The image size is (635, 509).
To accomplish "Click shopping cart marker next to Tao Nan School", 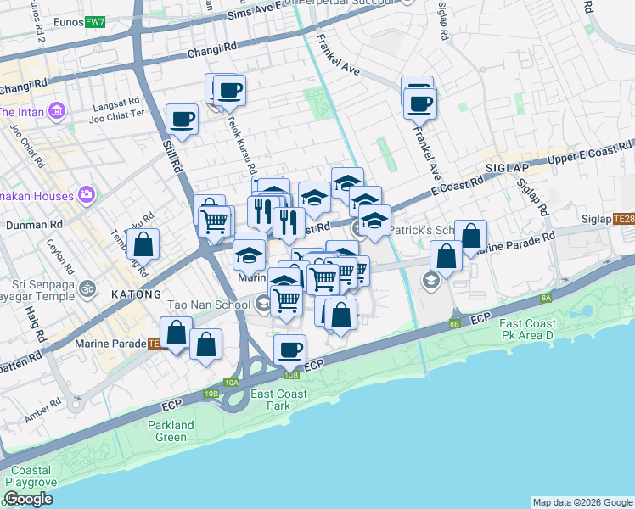I will coord(286,302).
